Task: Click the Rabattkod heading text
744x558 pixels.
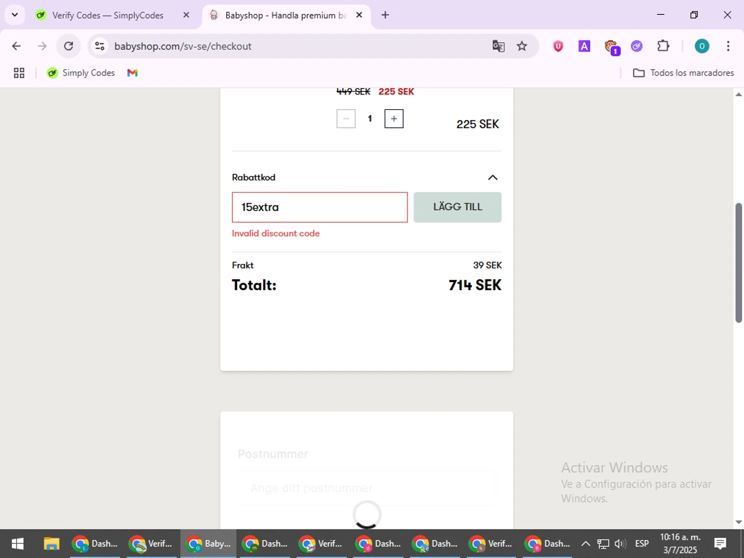Action: [253, 178]
